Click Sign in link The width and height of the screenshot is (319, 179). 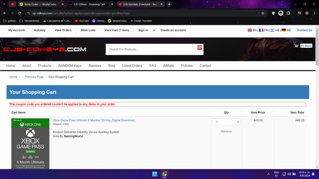tap(143, 30)
